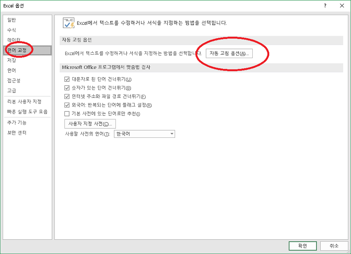Select the 수식 category
The width and height of the screenshot is (351, 254).
11,30
